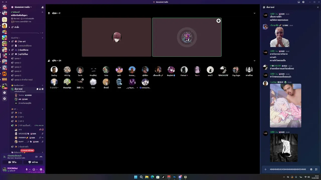Collapse the ห้องทั่วไป channel category
The width and height of the screenshot is (321, 180).
click(x=16, y=38)
